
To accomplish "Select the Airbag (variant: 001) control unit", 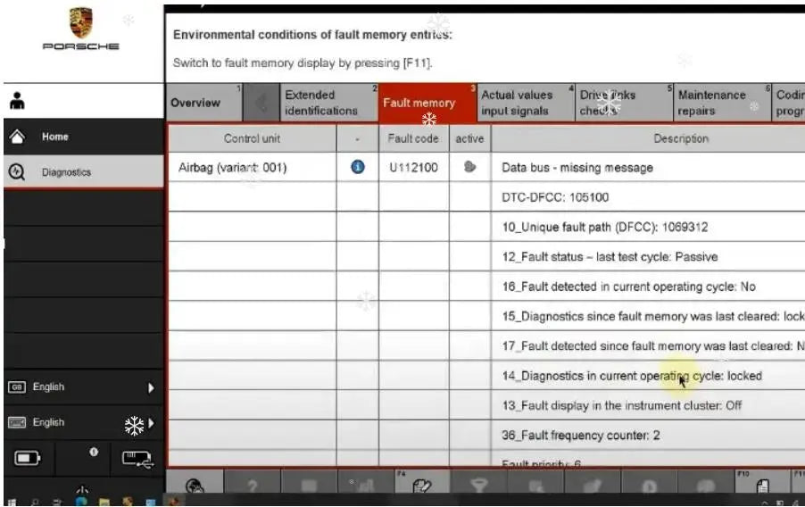I will click(233, 168).
